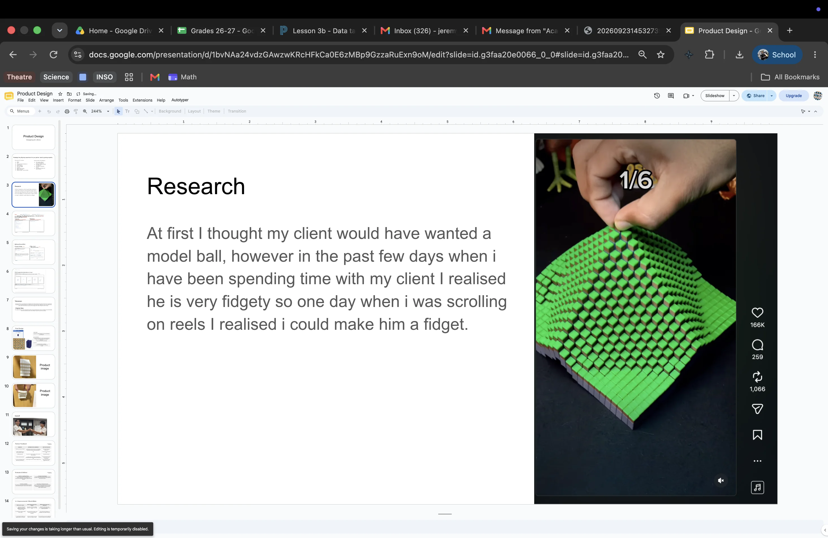Select the green cube fidget image

(x=655, y=318)
